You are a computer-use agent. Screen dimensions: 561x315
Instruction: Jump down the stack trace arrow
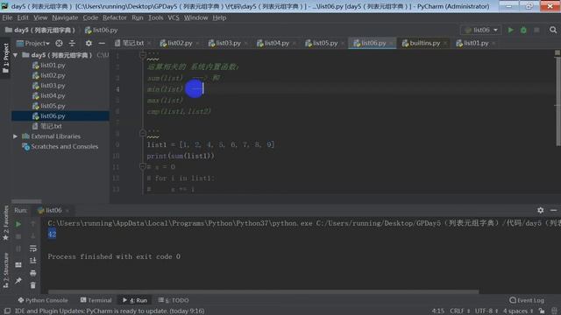(x=33, y=236)
